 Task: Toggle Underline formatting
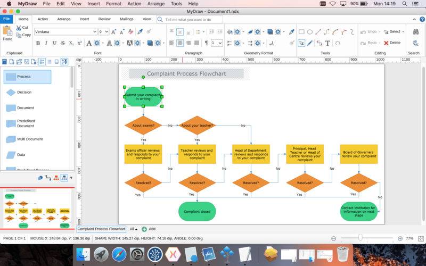[55, 43]
